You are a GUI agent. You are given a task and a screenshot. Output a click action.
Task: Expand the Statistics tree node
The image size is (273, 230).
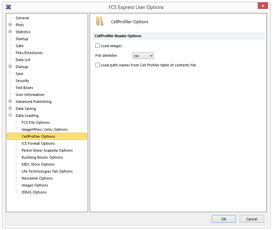10,32
